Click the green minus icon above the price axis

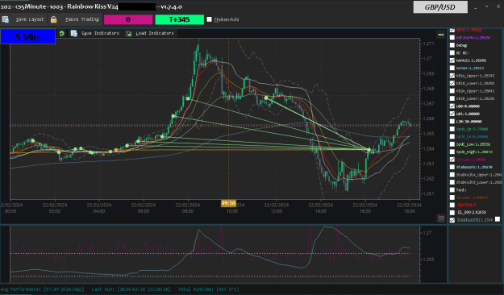(x=441, y=34)
